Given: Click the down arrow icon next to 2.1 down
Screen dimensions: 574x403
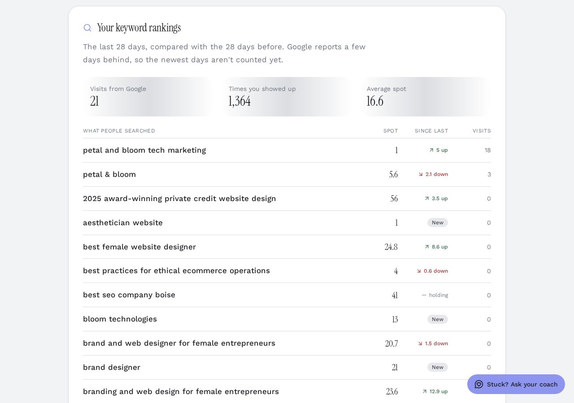Looking at the screenshot, I should point(421,174).
